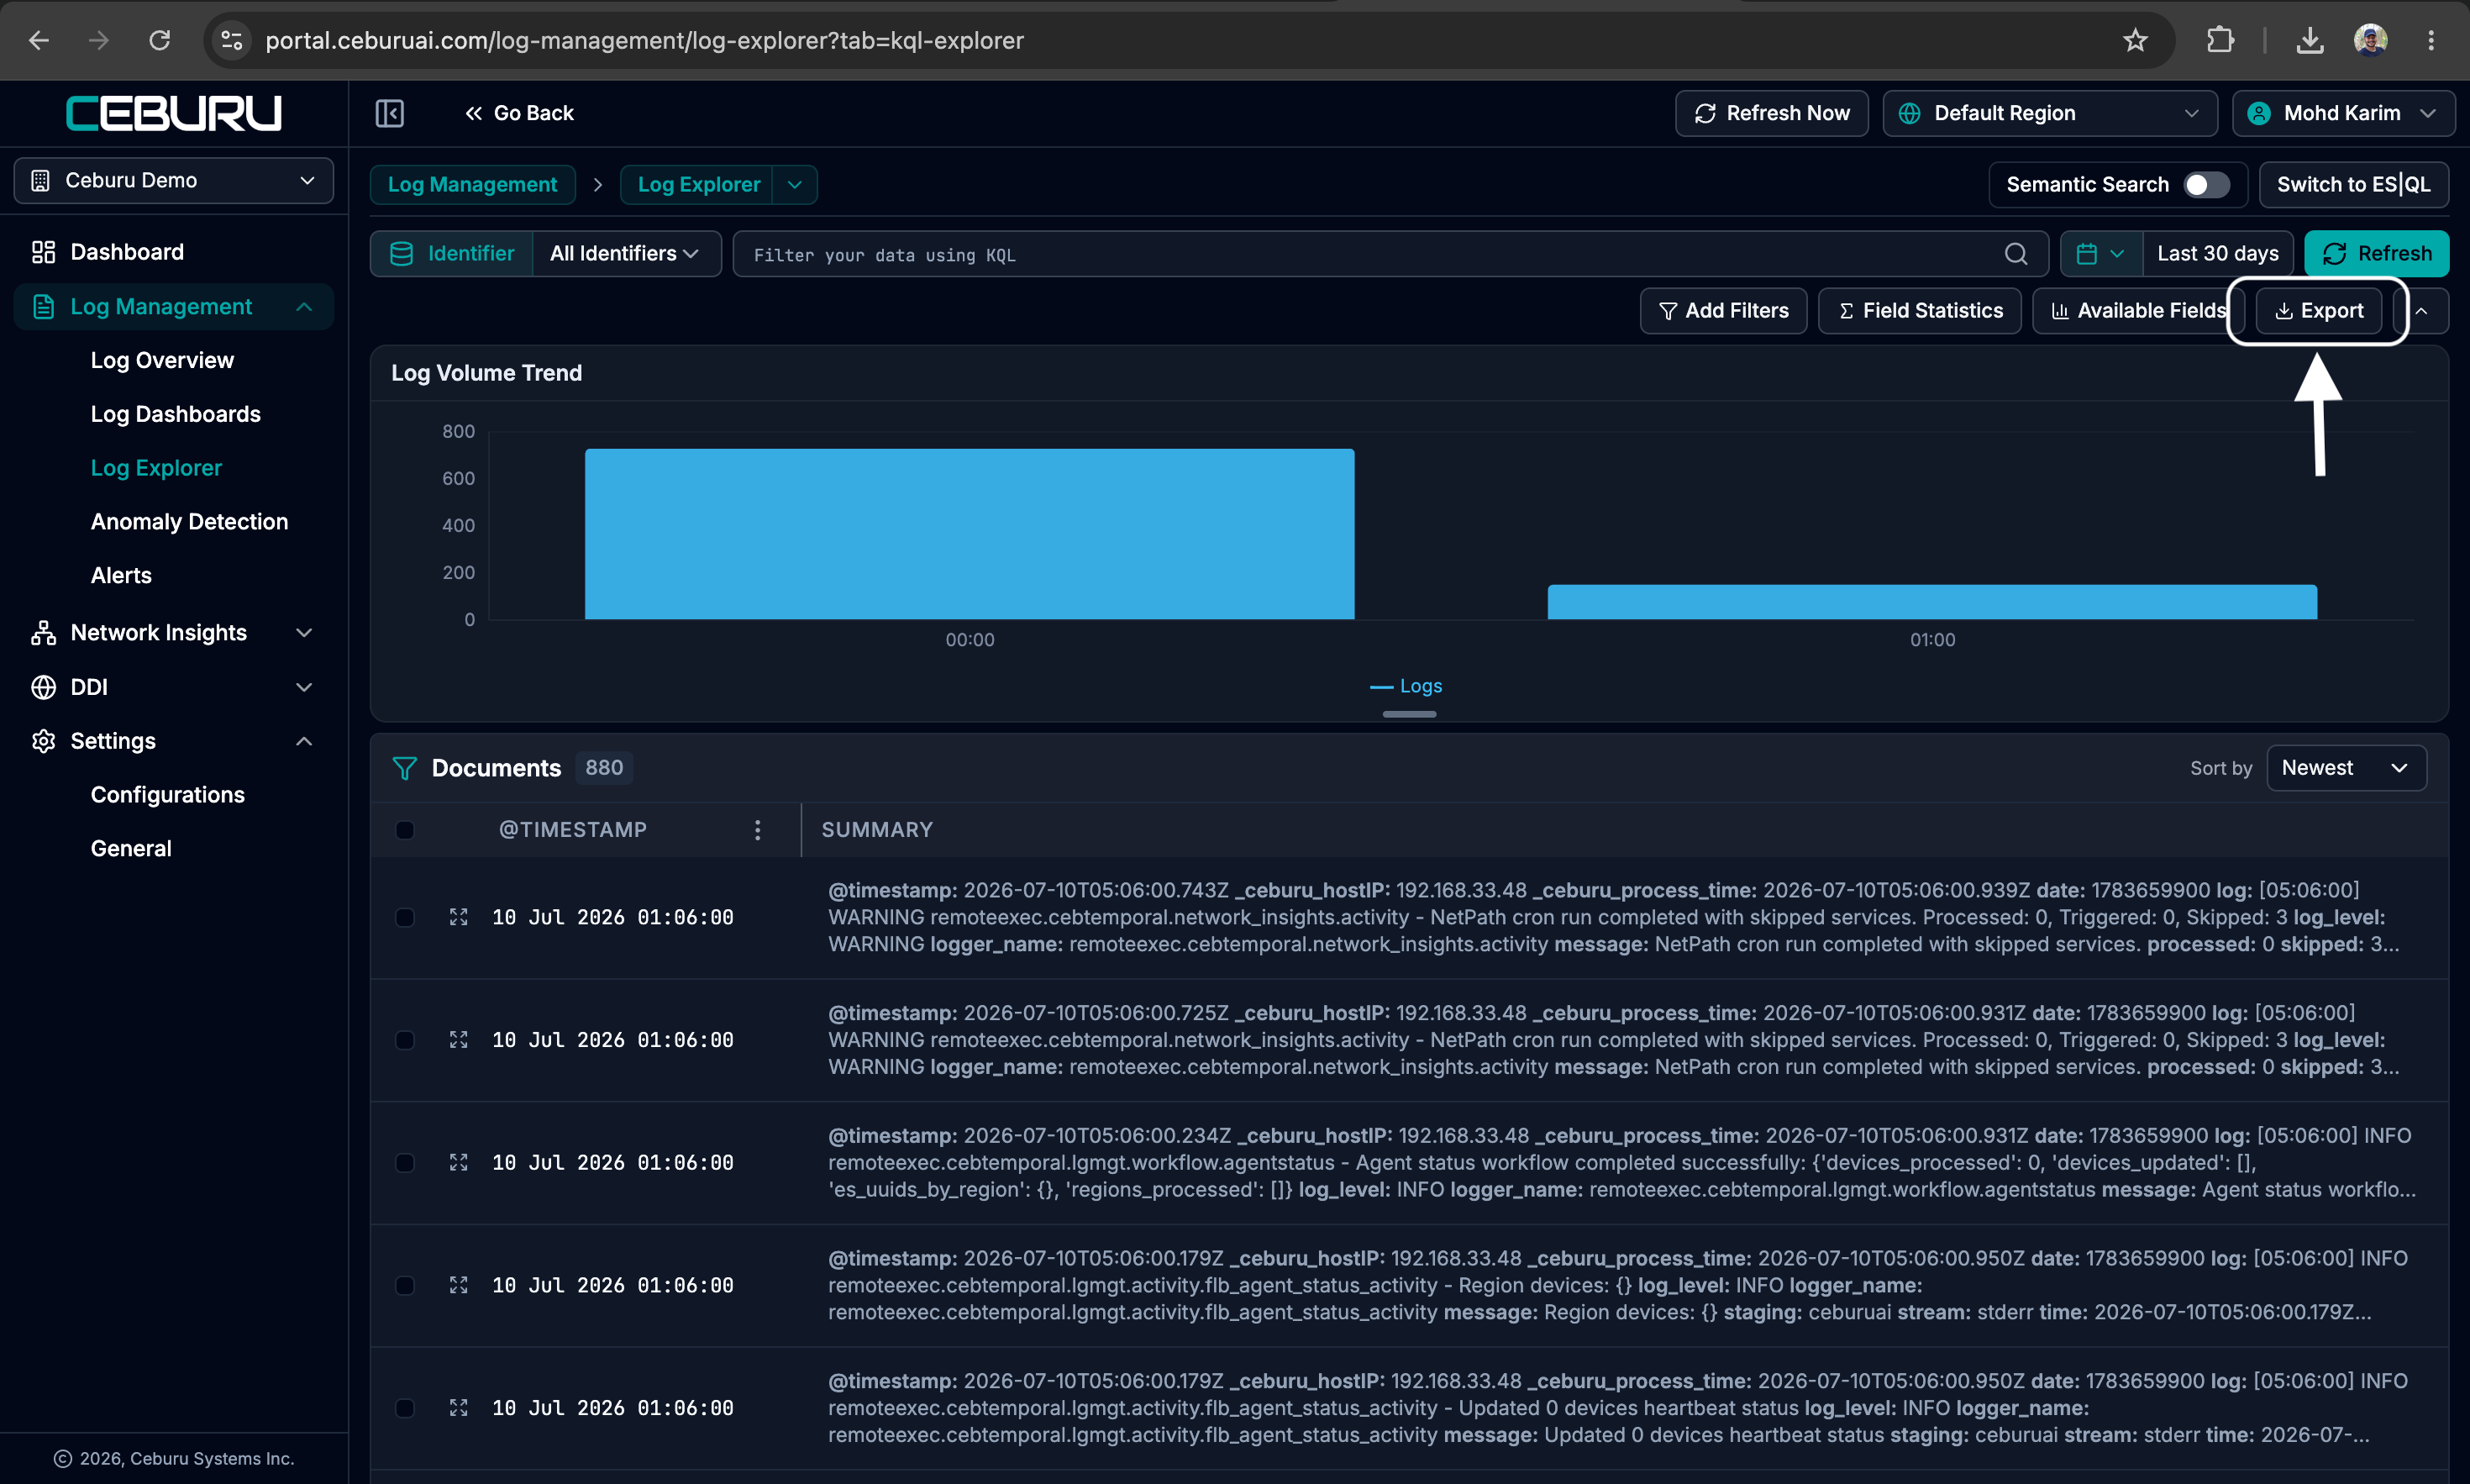Click the Ceburu logo
The image size is (2470, 1484).
(174, 113)
